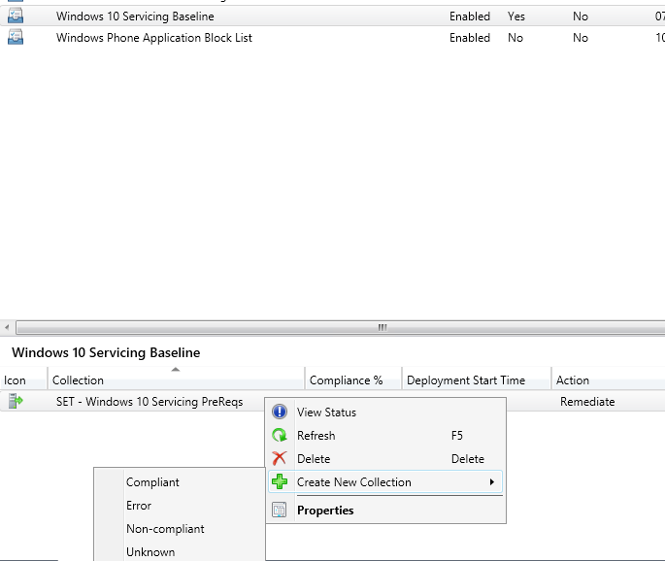Open Create New Collection submenu

(x=385, y=481)
